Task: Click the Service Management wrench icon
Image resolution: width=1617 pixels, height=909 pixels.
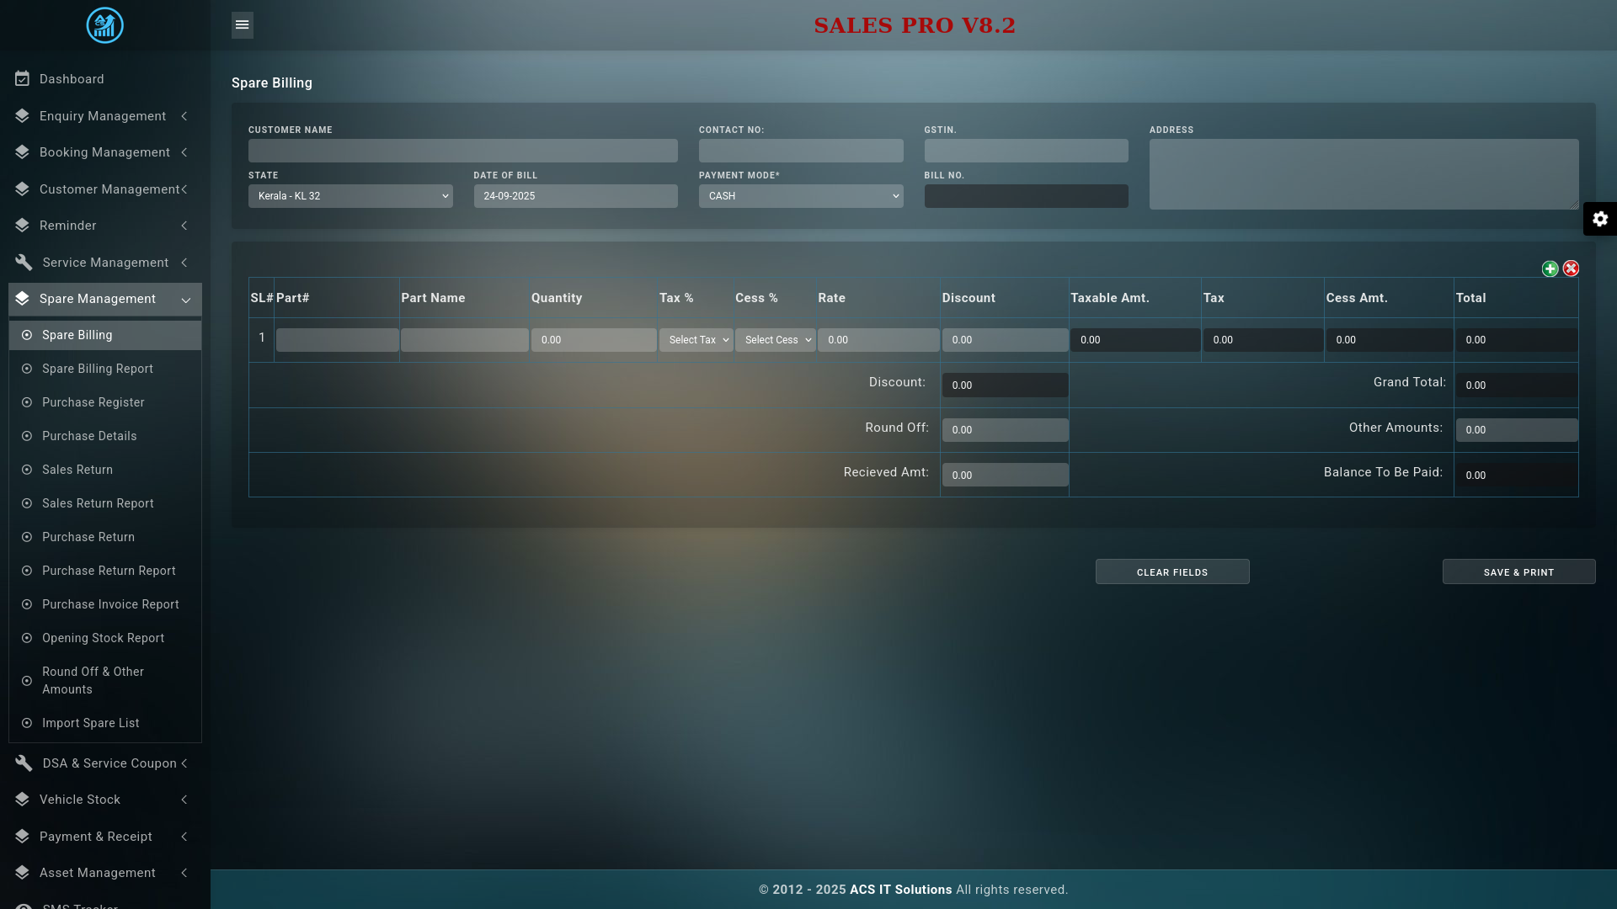Action: [24, 263]
